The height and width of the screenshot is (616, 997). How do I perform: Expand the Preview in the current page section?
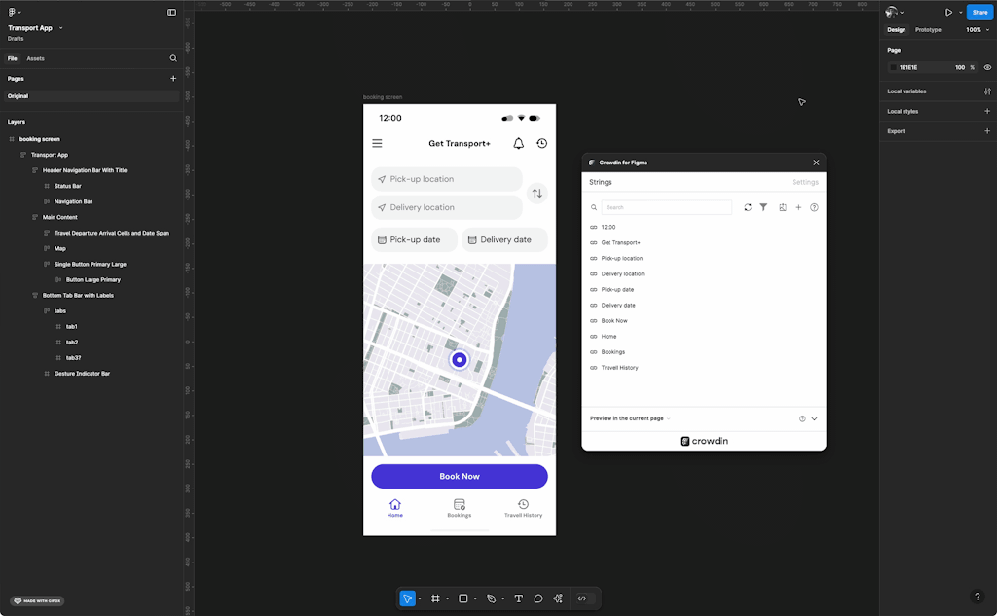(814, 418)
